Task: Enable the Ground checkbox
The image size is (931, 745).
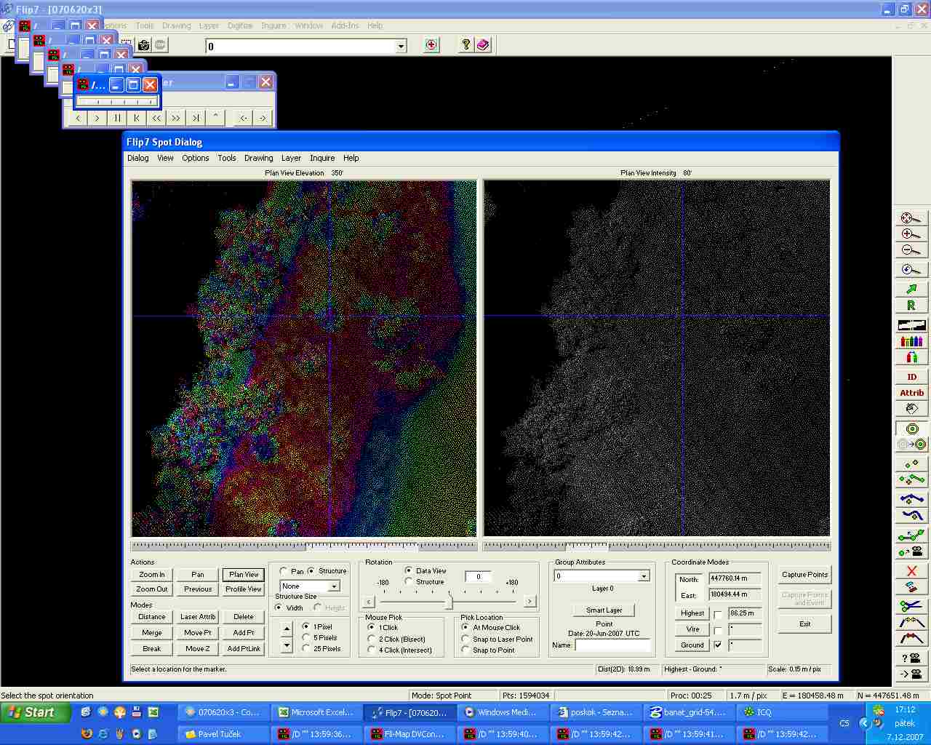Action: coord(718,645)
